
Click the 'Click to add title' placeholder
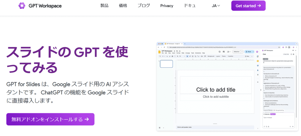click(216, 89)
